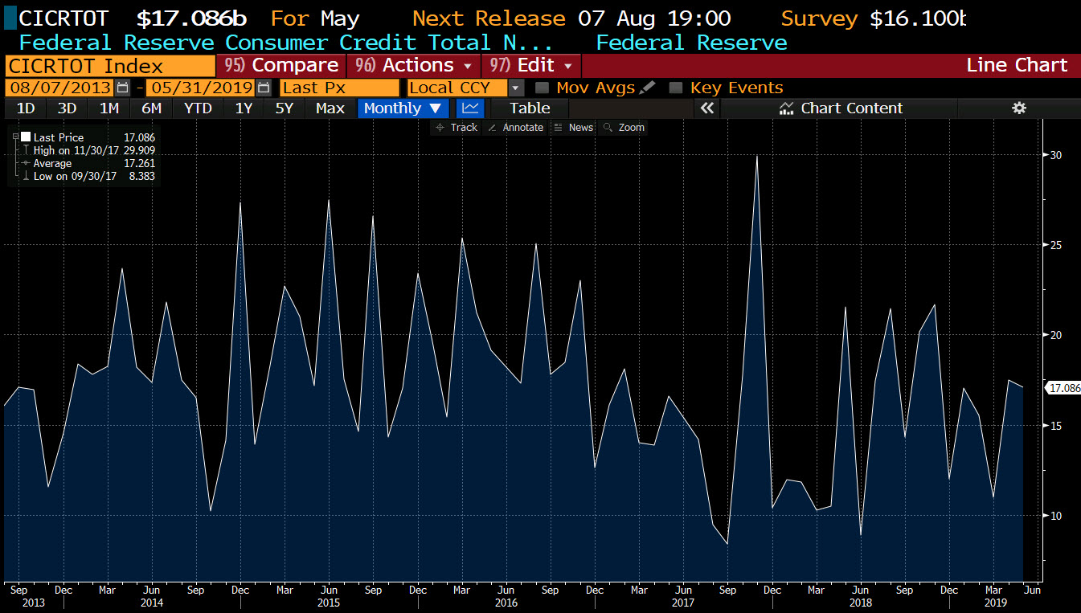The width and height of the screenshot is (1081, 613).
Task: Activate the Annotate chart tool
Action: (x=515, y=128)
